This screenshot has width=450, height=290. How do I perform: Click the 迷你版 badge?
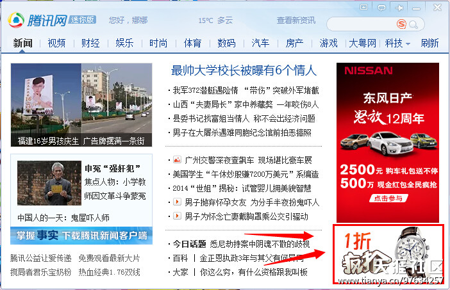click(82, 19)
